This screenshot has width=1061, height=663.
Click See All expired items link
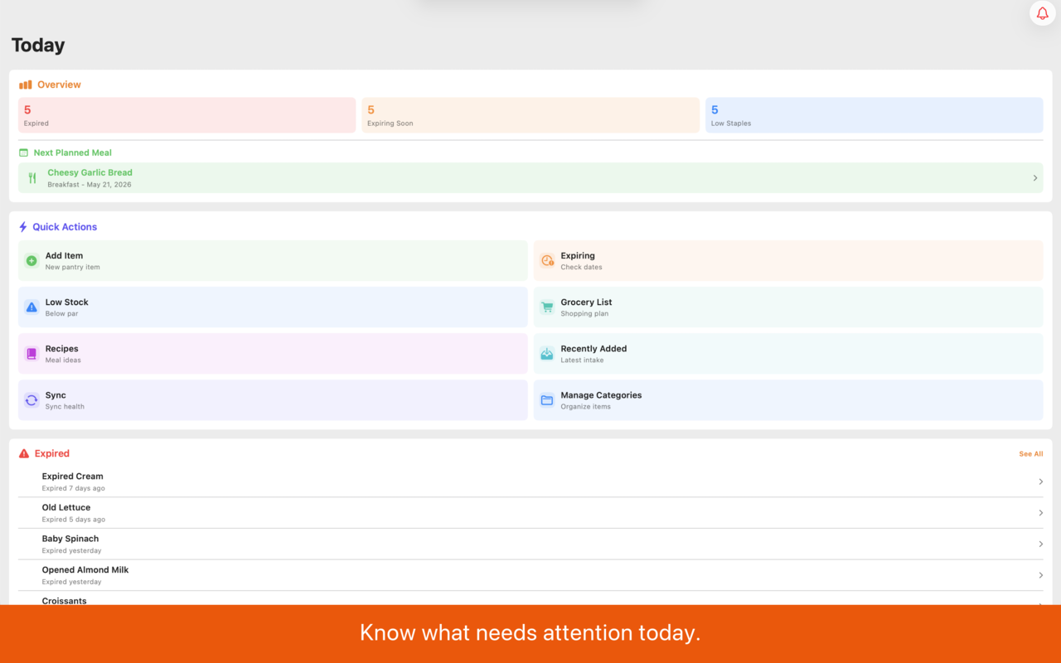(x=1031, y=454)
